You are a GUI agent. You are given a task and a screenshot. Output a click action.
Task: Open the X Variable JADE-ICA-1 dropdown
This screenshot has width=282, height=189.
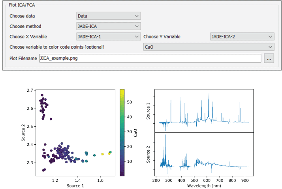tap(108, 37)
